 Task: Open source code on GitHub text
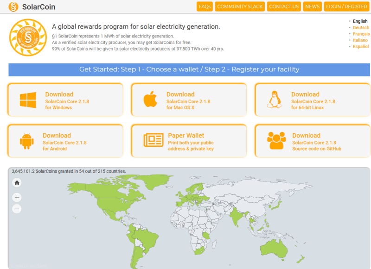pyautogui.click(x=317, y=142)
